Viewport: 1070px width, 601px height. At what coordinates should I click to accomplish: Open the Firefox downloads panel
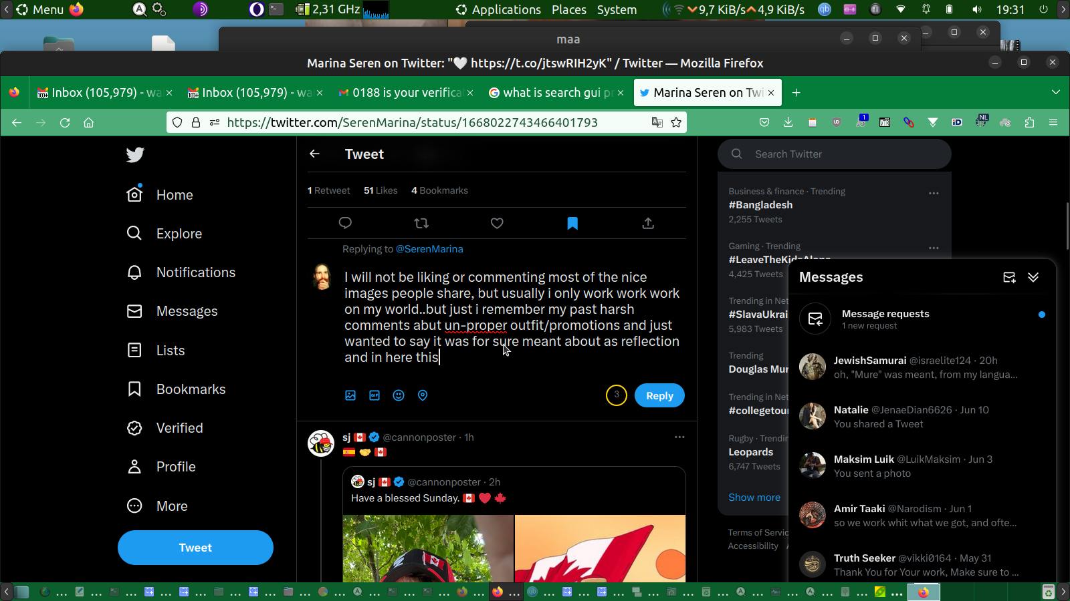[788, 122]
